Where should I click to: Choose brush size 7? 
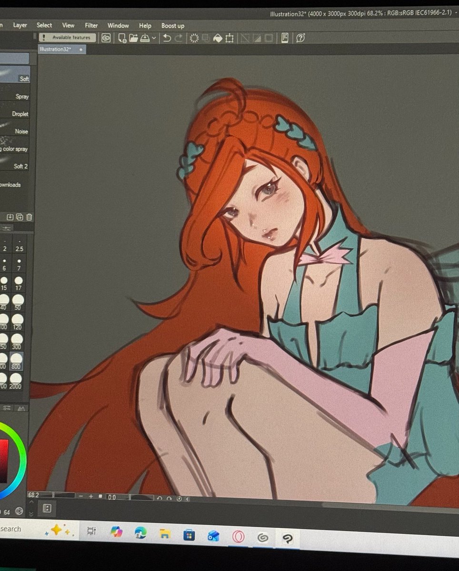coord(19,264)
